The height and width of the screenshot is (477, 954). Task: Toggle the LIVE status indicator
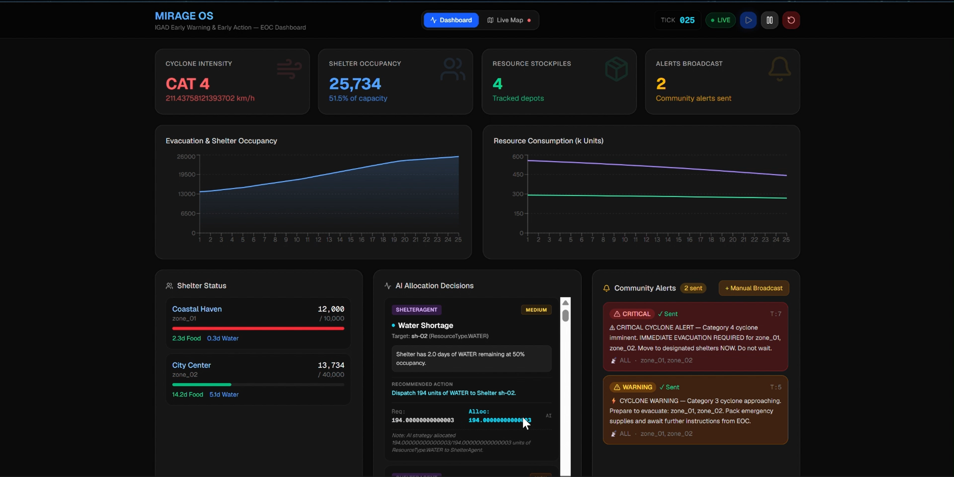720,20
